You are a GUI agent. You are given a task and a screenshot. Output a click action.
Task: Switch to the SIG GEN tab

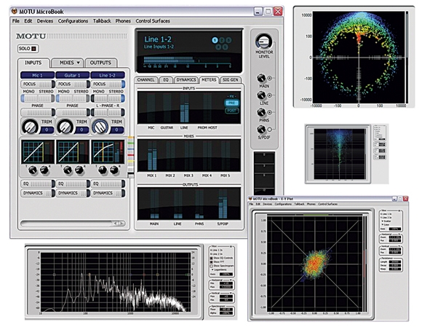point(231,80)
